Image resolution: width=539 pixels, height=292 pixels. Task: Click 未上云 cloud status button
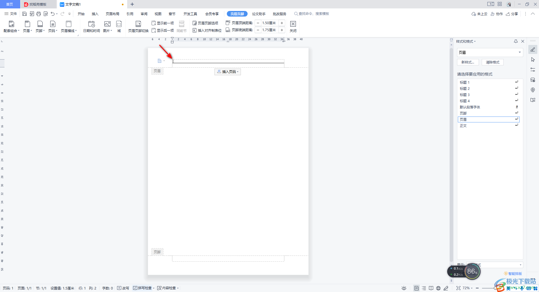coord(479,14)
